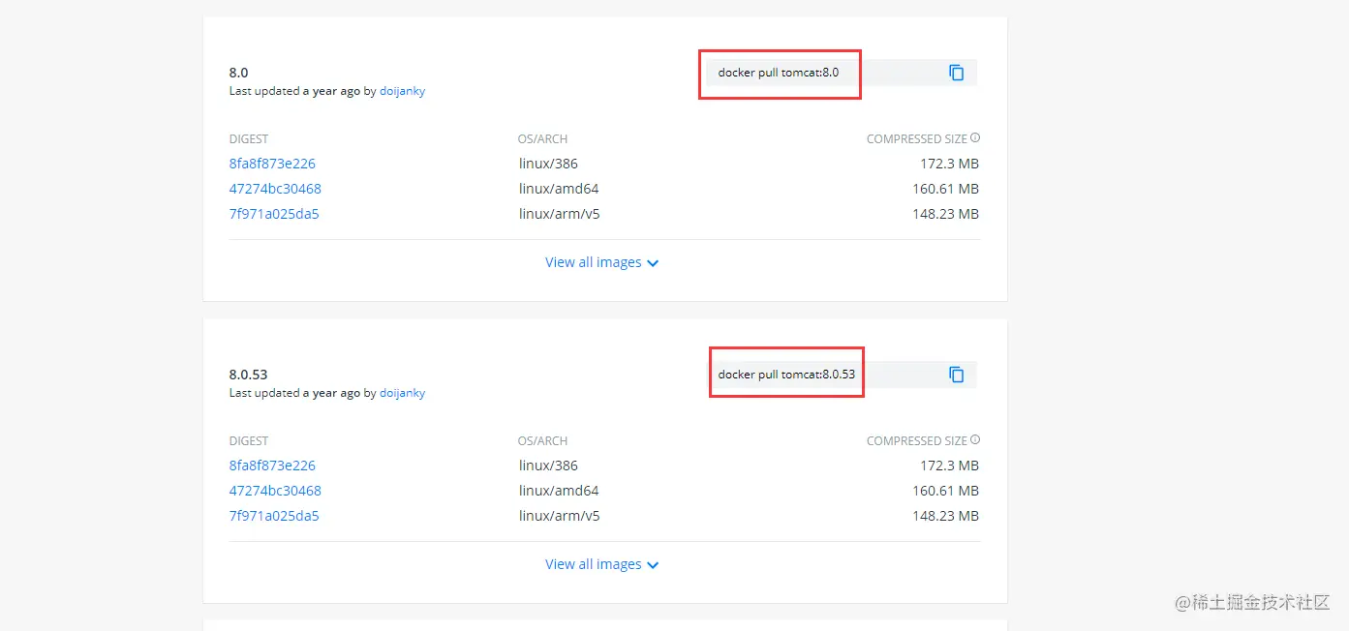Click 172.3 MB size in 8.0.53 card
Screen dimensions: 1349x631
[x=949, y=466]
